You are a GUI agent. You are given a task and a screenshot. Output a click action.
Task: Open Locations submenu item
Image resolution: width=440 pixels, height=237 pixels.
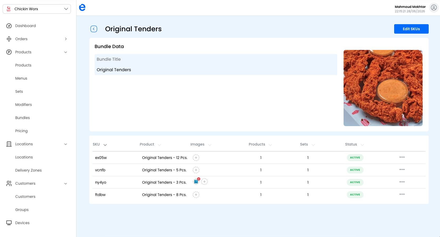pyautogui.click(x=24, y=157)
